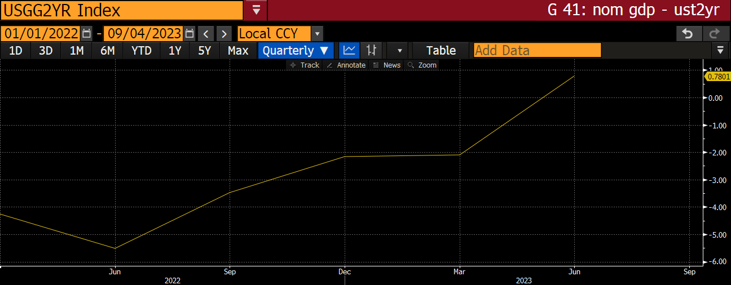The height and width of the screenshot is (285, 731).
Task: Select the YTD range tab
Action: click(x=142, y=50)
